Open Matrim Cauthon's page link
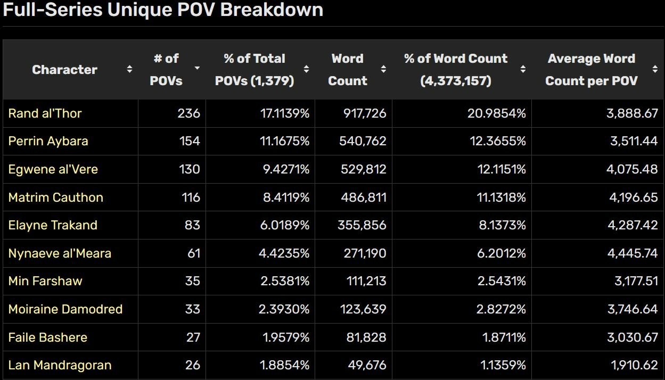This screenshot has height=380, width=665. [55, 197]
